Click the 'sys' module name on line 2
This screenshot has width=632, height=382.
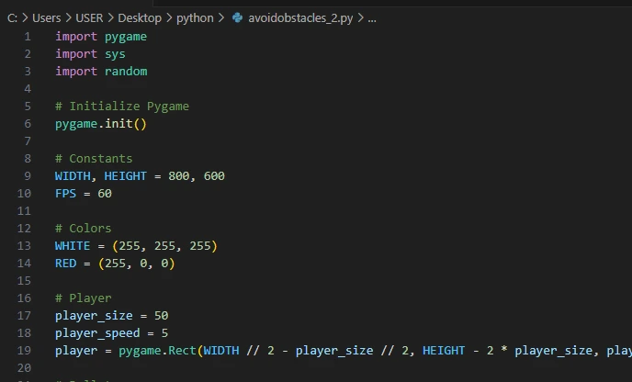click(x=115, y=54)
